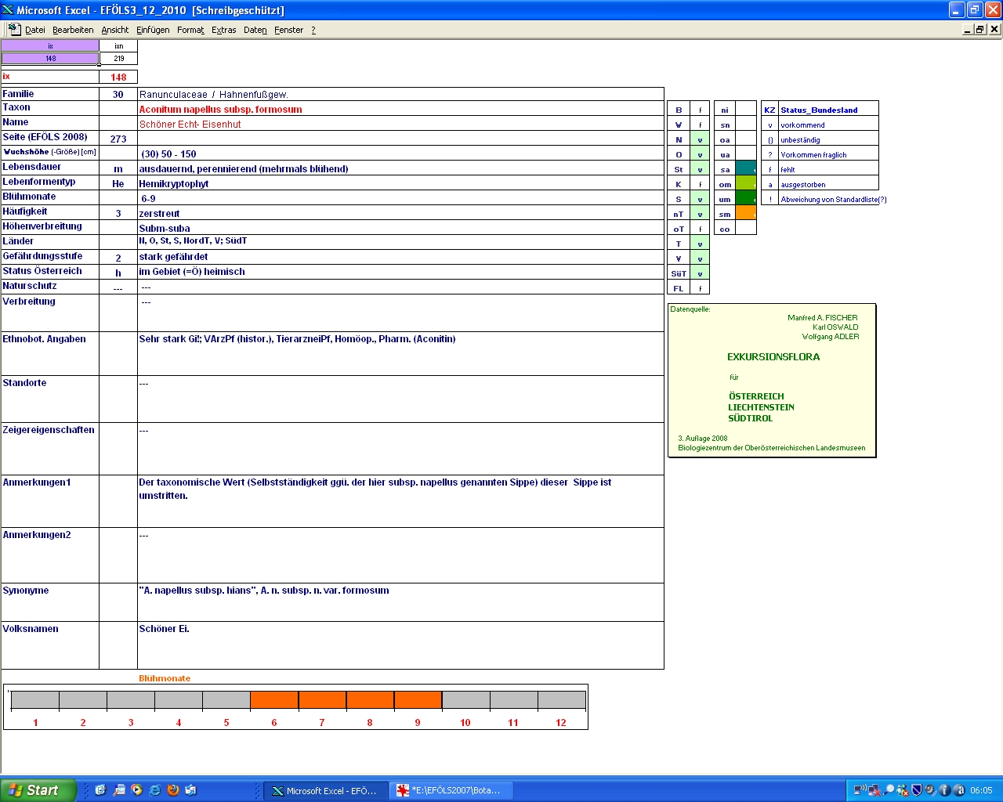Image resolution: width=1003 pixels, height=802 pixels.
Task: Launch Windows Media Player from quick launch
Action: pyautogui.click(x=136, y=790)
